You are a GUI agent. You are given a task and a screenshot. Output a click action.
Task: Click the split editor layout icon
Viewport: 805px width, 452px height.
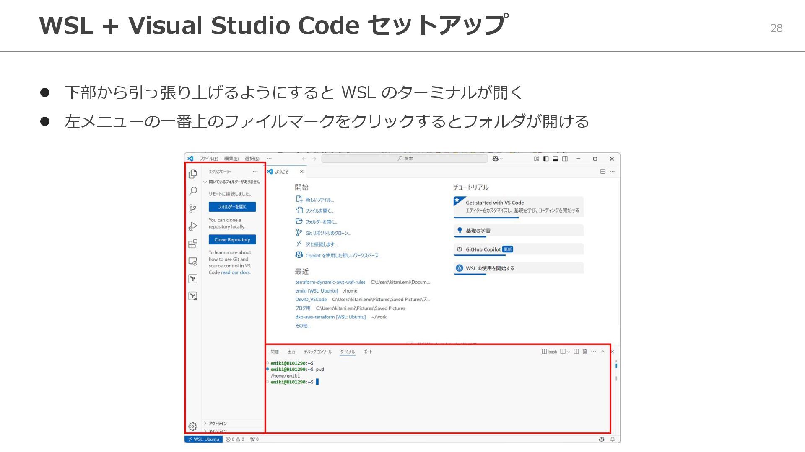pyautogui.click(x=603, y=172)
